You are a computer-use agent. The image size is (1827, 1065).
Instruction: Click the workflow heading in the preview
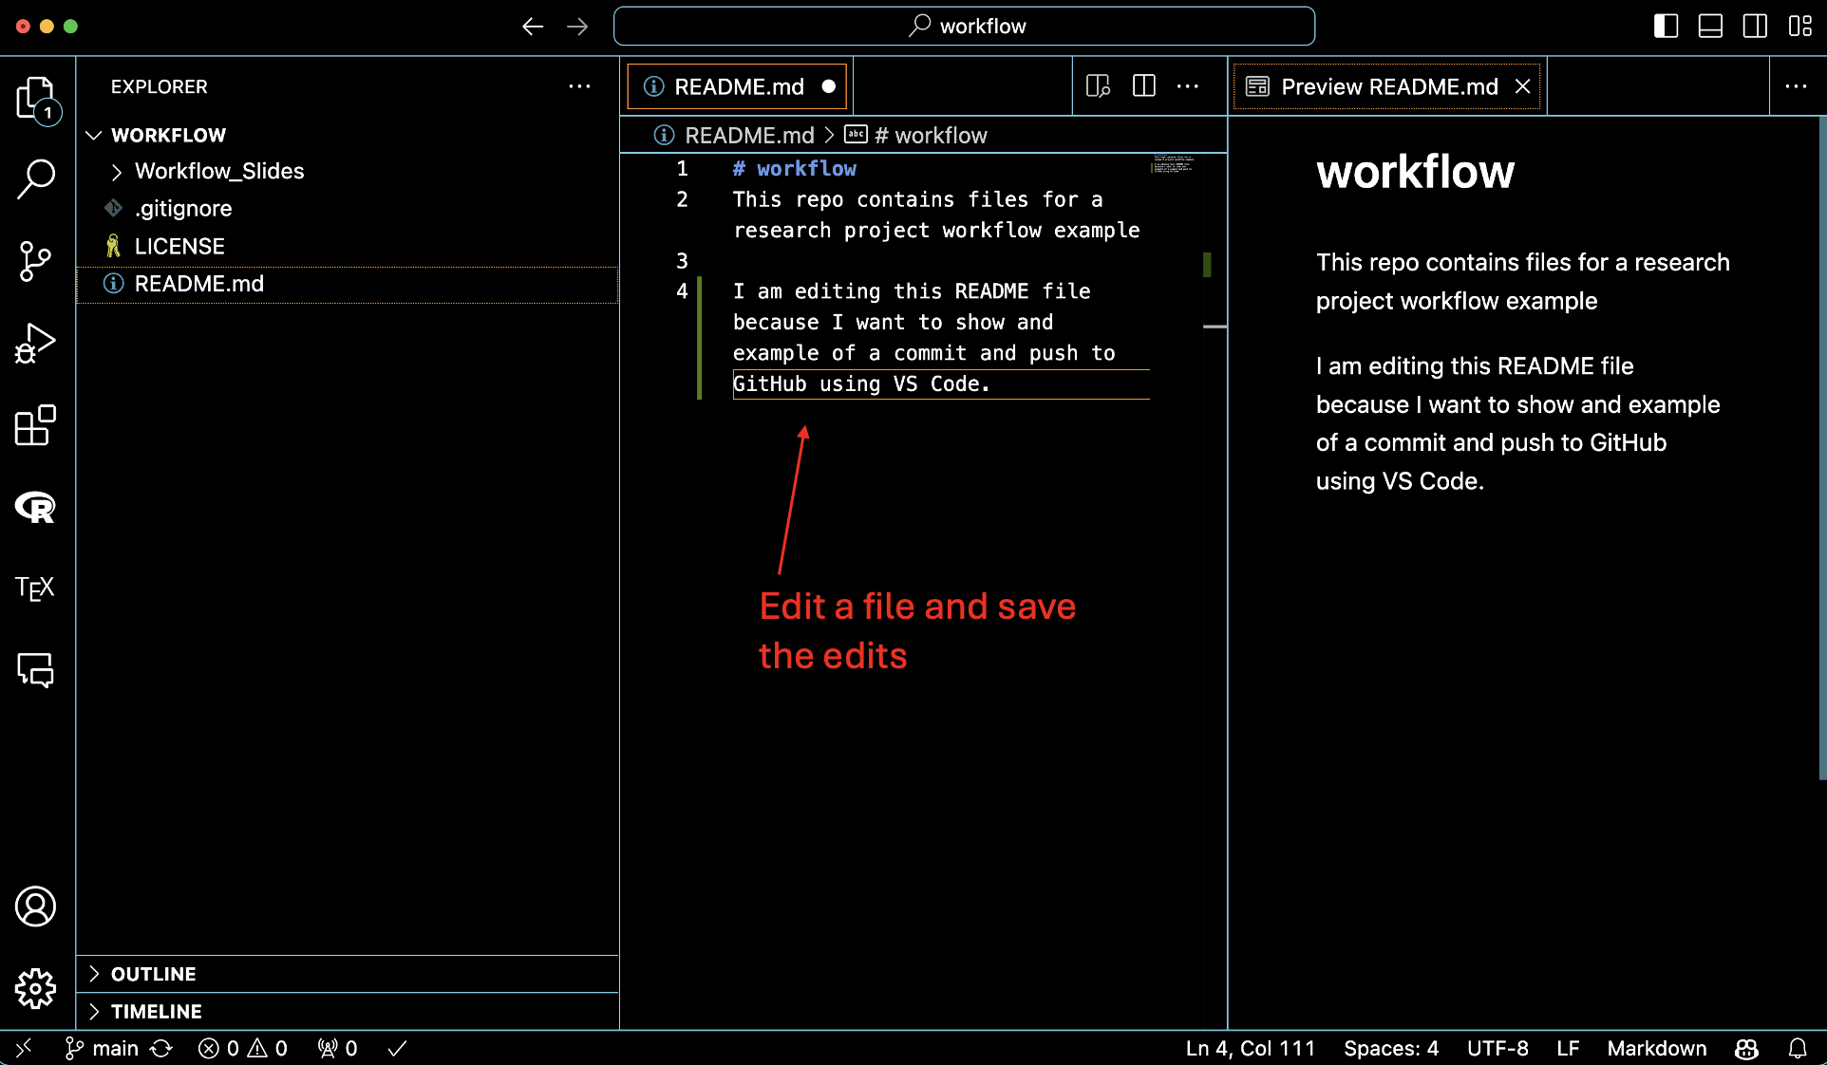point(1415,172)
